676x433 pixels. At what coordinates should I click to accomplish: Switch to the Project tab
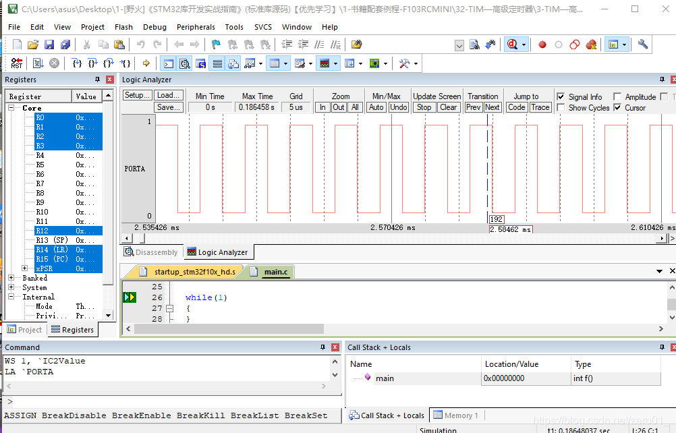[24, 330]
